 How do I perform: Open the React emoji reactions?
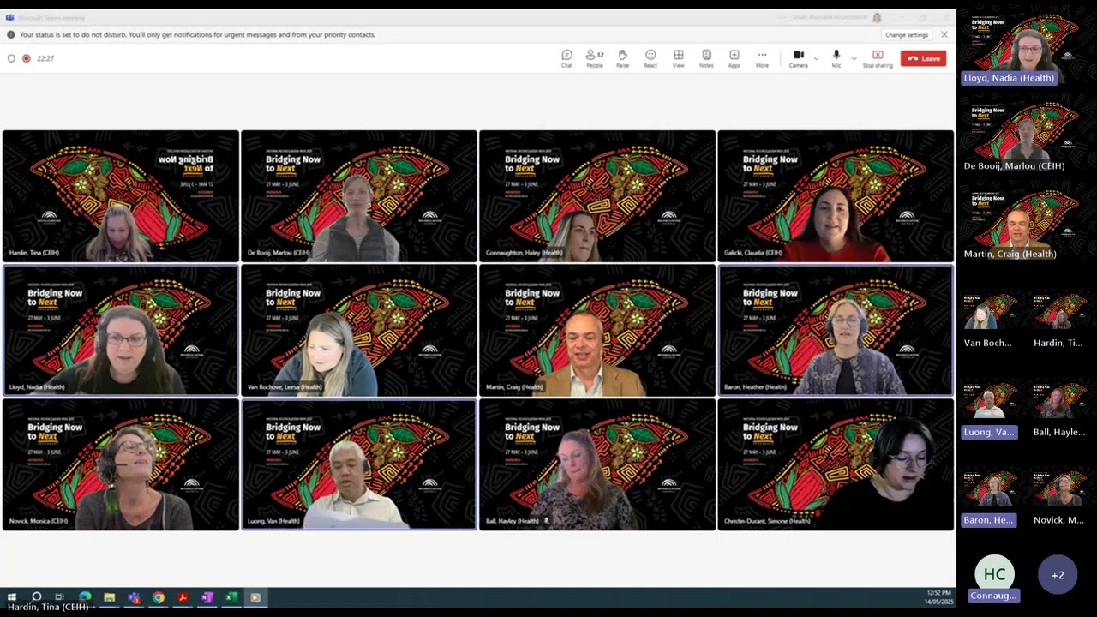pos(650,57)
